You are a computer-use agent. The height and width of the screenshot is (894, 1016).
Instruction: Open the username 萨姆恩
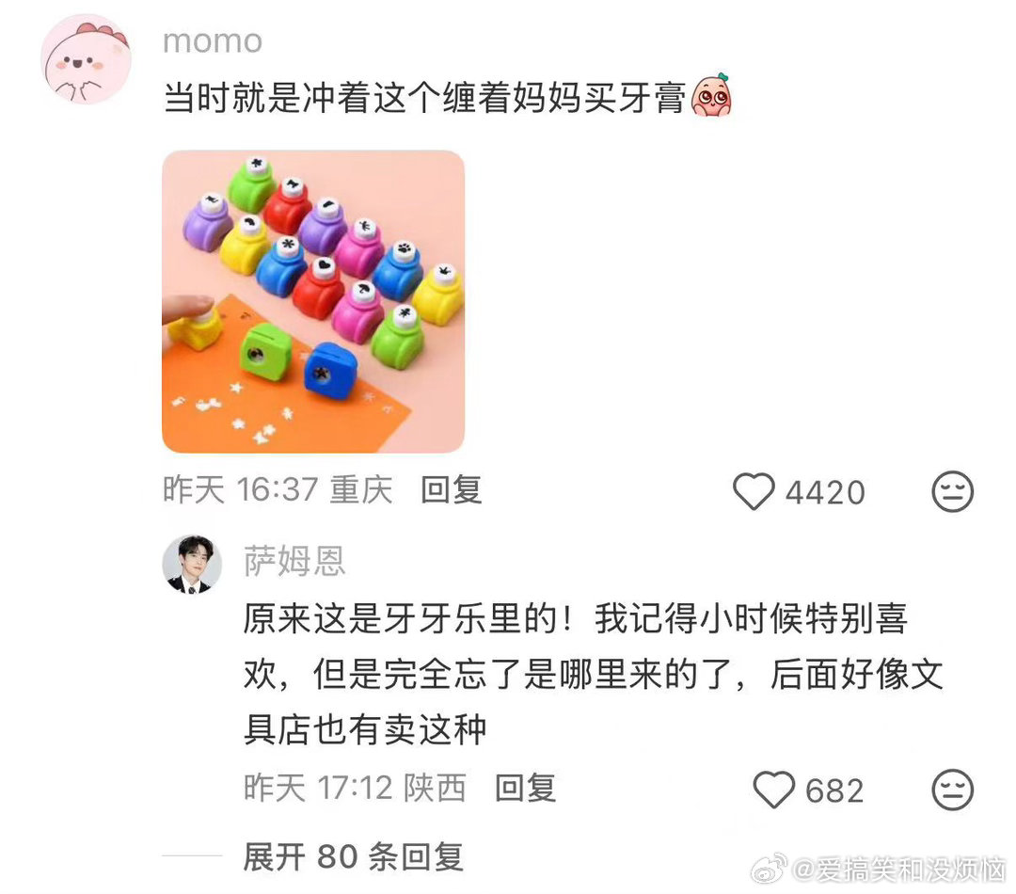tap(294, 561)
